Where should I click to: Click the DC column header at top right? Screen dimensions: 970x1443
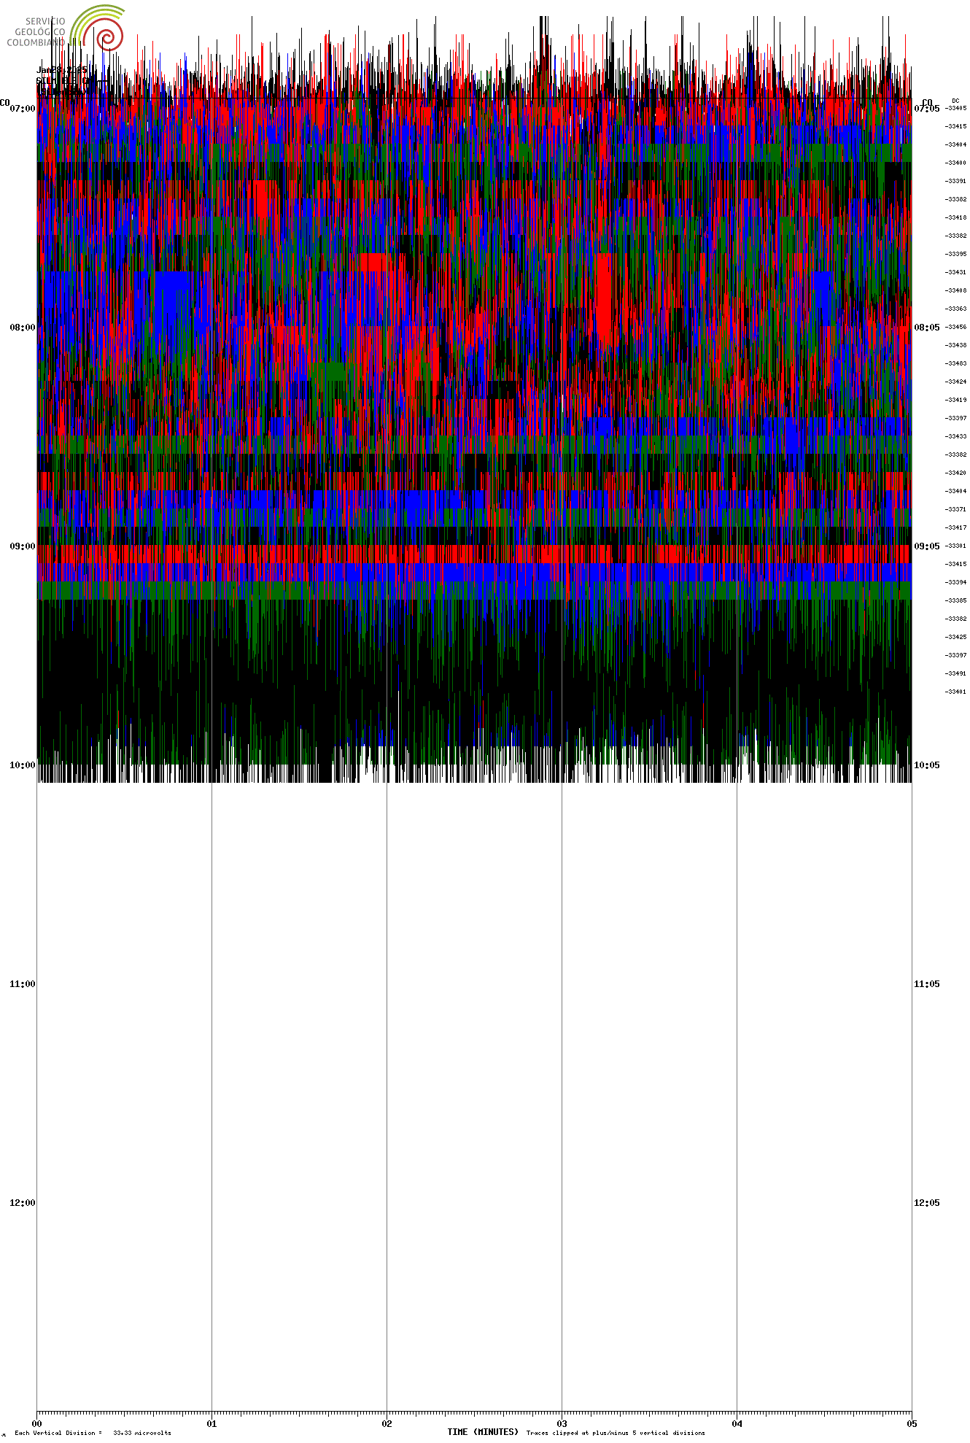point(955,101)
